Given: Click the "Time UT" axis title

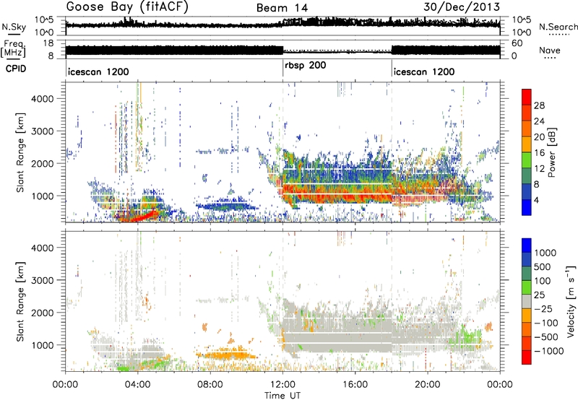Looking at the screenshot, I should pyautogui.click(x=282, y=396).
